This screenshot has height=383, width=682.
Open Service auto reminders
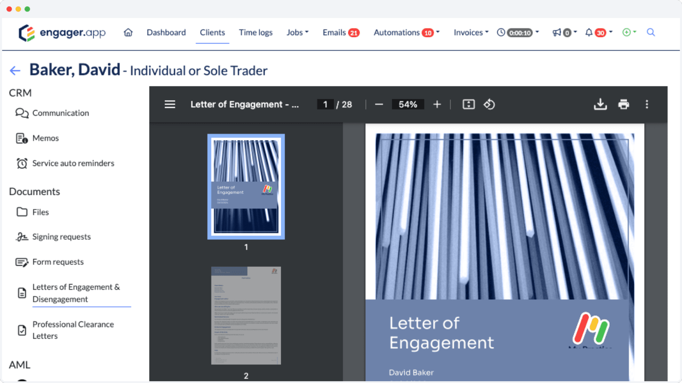pyautogui.click(x=73, y=163)
